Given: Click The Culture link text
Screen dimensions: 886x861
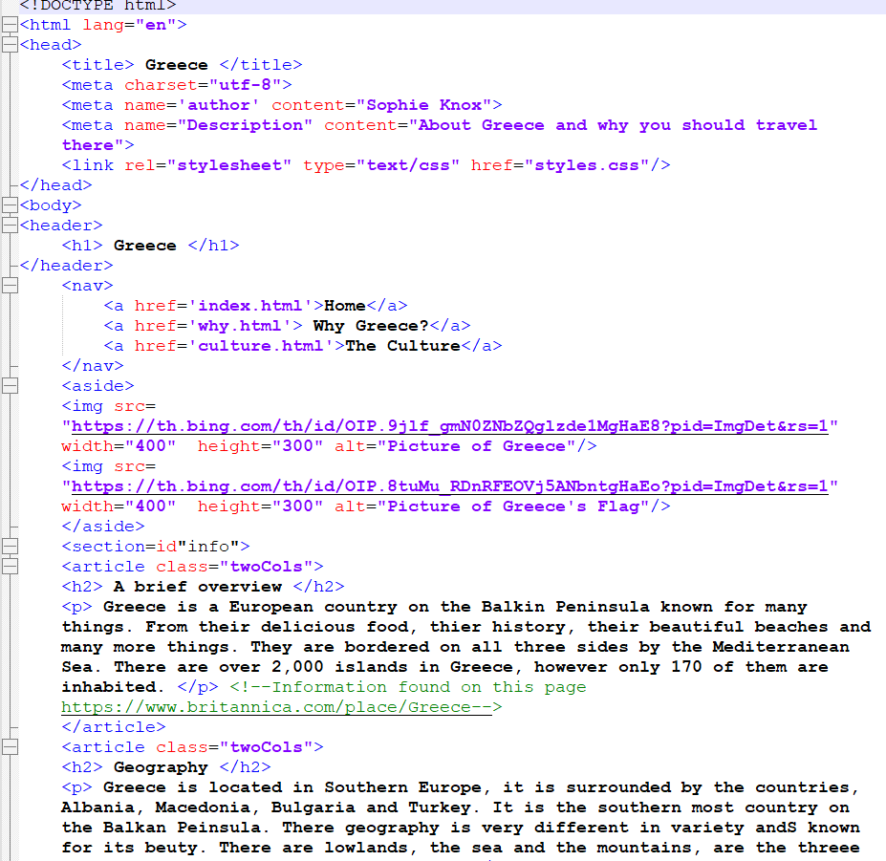Looking at the screenshot, I should pos(403,346).
